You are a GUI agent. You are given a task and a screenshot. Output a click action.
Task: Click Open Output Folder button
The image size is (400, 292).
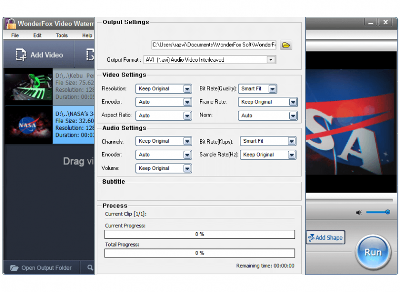(41, 268)
